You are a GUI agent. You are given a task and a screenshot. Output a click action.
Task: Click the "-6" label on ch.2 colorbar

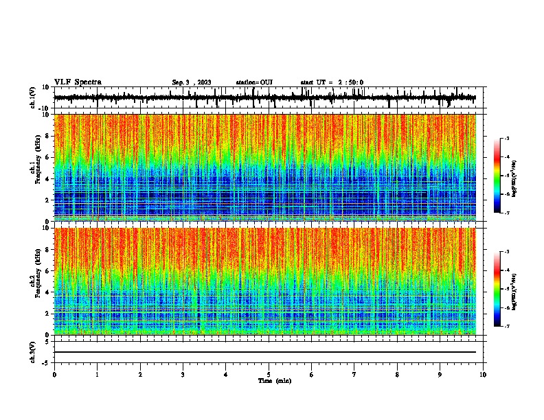pos(507,307)
